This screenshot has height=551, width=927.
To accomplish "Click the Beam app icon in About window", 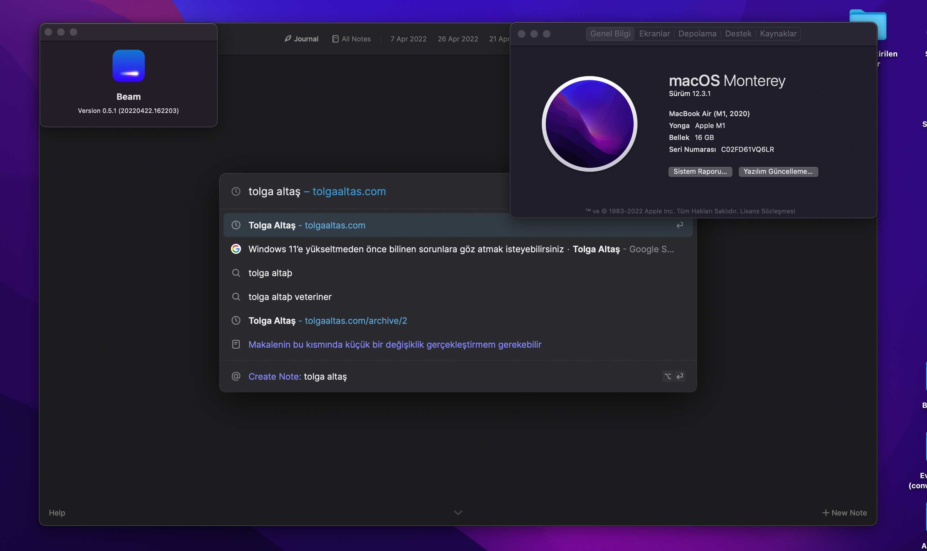I will pos(128,66).
